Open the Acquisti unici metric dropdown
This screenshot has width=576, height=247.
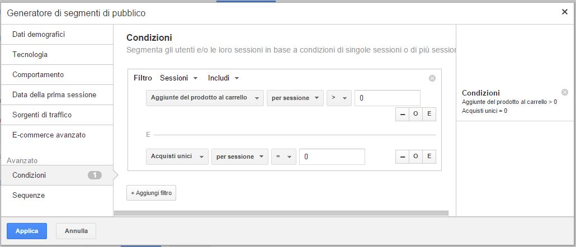177,156
